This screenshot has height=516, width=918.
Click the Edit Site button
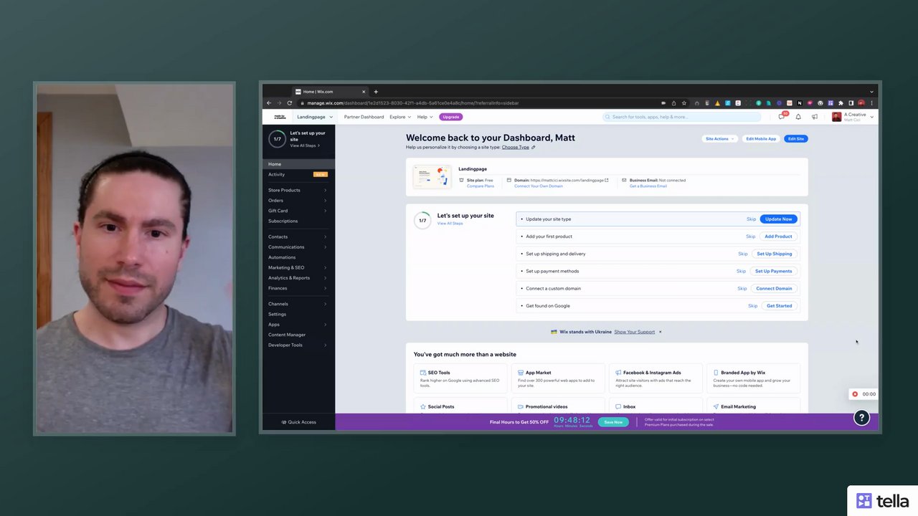click(796, 138)
